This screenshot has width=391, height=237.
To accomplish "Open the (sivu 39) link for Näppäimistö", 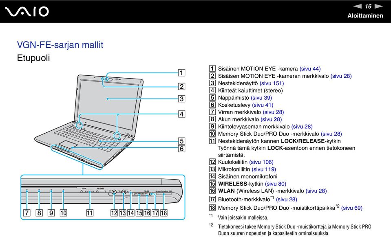I will 261,98.
